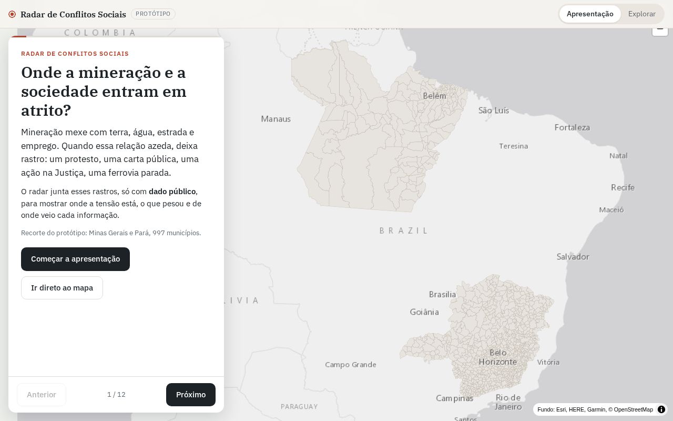Viewport: 673px width, 421px height.
Task: Click the Campinas map label
Action: click(454, 398)
